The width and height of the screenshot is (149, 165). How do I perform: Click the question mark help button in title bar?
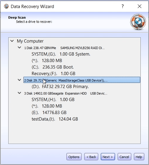tap(123, 6)
